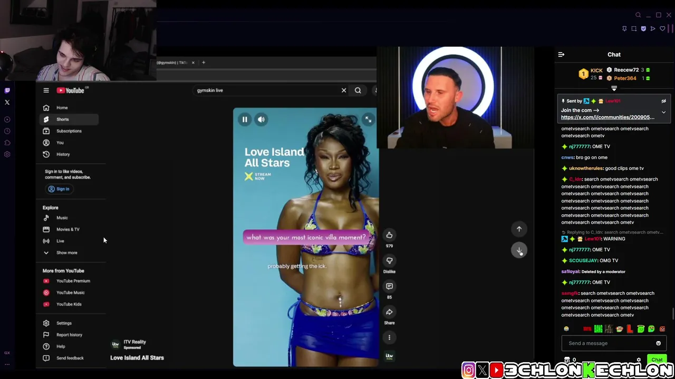Image resolution: width=675 pixels, height=379 pixels.
Task: Click Love Island All Stars title
Action: coord(137,358)
